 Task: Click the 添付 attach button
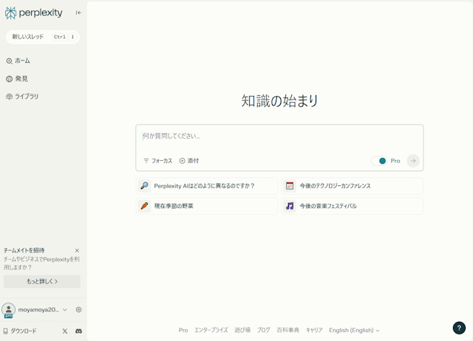(x=189, y=161)
